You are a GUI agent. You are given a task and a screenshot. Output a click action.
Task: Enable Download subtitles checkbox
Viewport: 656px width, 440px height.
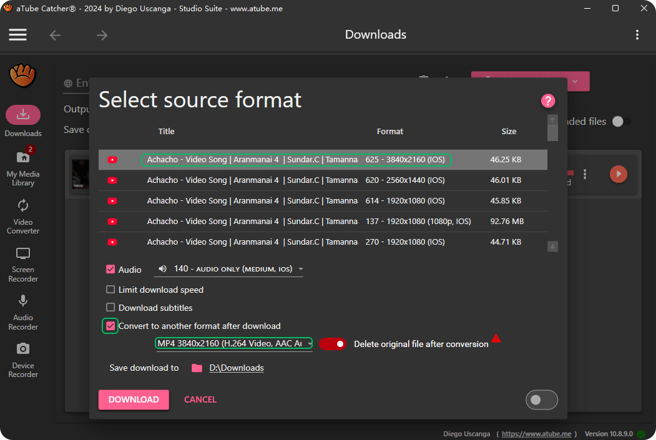click(x=110, y=308)
